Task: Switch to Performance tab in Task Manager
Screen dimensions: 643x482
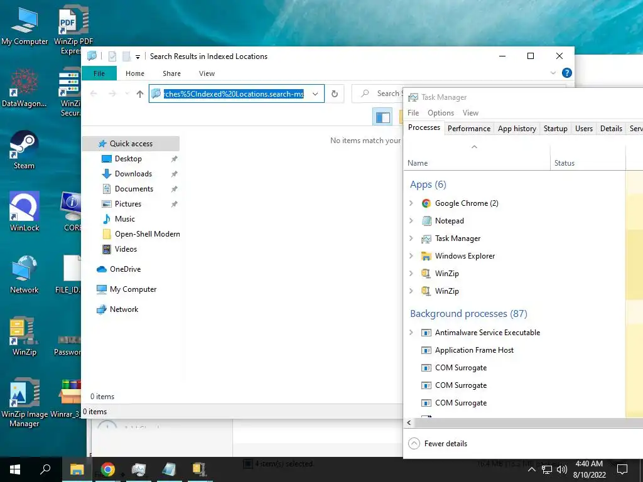Action: pyautogui.click(x=468, y=129)
